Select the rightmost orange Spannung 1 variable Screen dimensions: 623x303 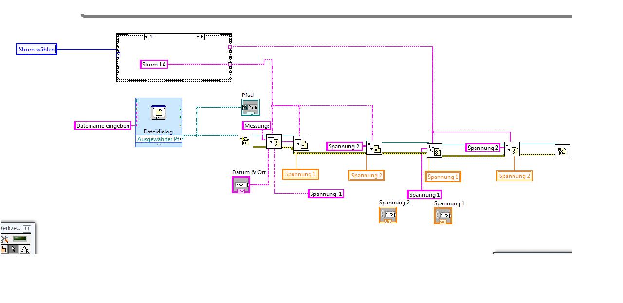pos(443,177)
